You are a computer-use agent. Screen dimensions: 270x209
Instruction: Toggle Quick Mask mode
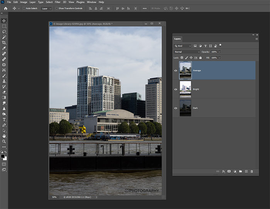(x=4, y=164)
